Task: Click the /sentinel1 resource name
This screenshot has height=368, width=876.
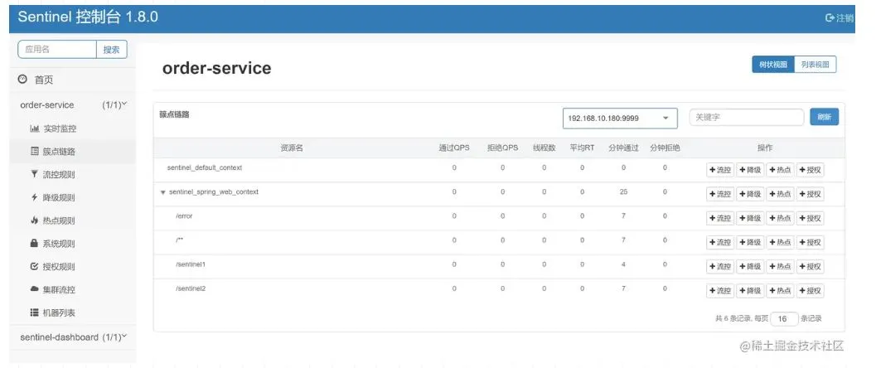Action: (x=191, y=264)
